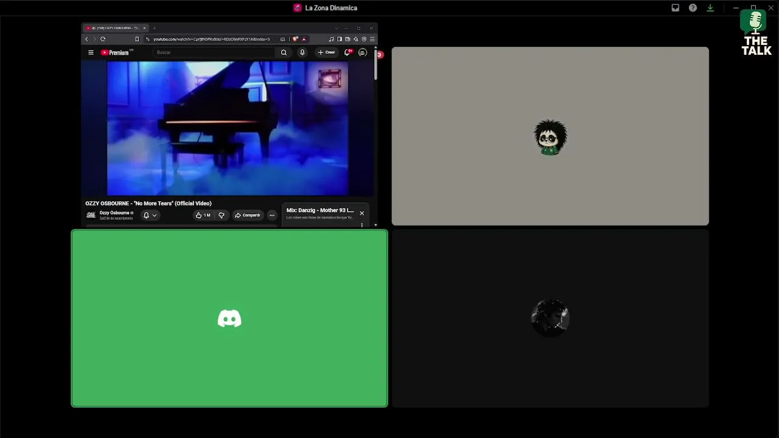
Task: Open the Mix playlist options kebab menu
Action: 362,225
